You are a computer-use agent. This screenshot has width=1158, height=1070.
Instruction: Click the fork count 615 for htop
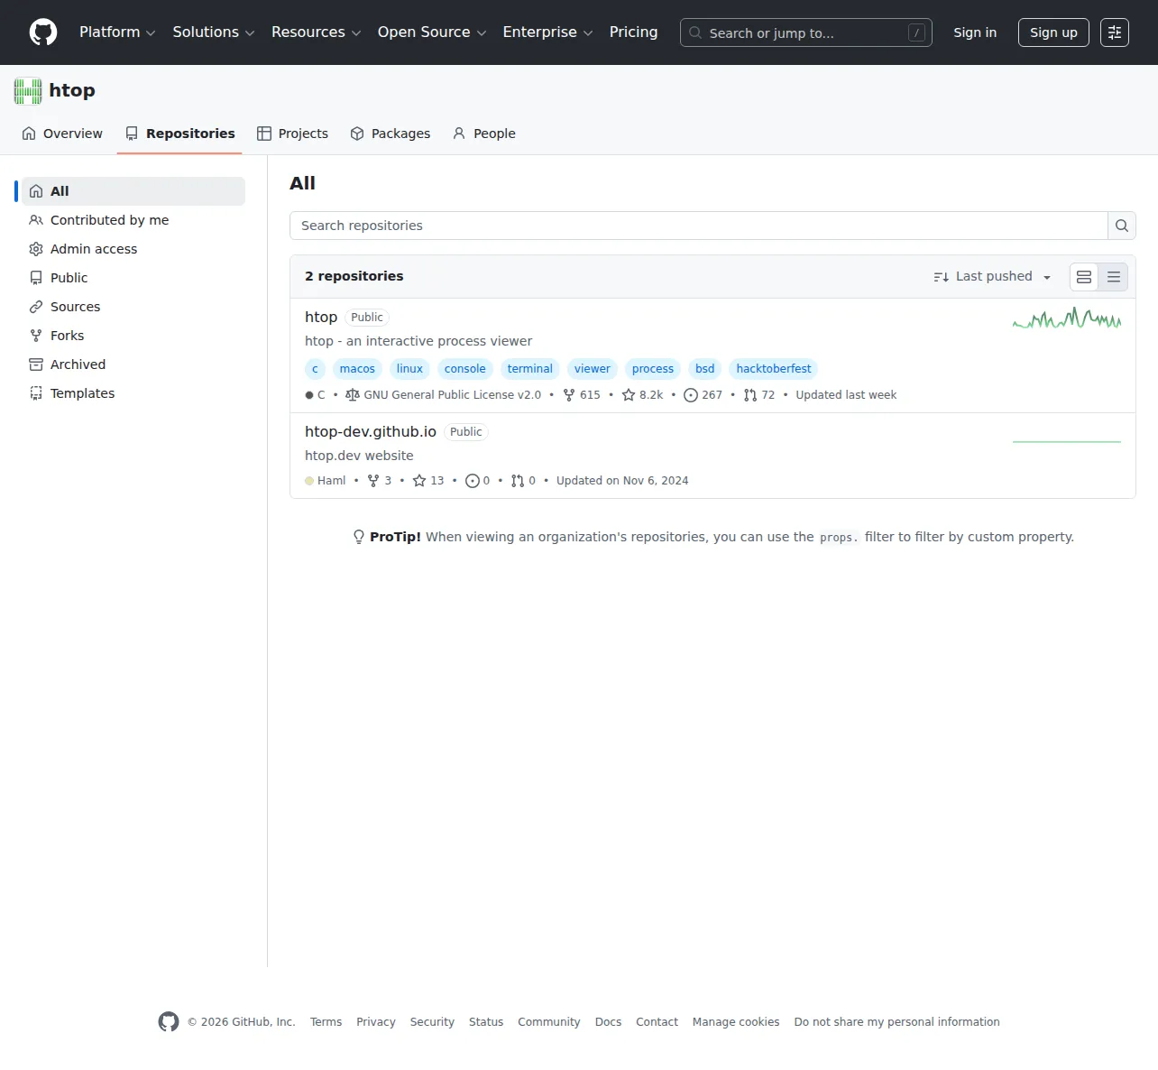click(582, 395)
